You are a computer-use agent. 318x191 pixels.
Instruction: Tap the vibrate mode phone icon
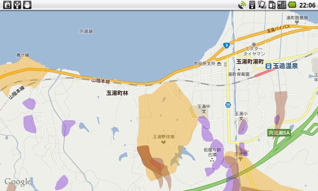point(262,5)
